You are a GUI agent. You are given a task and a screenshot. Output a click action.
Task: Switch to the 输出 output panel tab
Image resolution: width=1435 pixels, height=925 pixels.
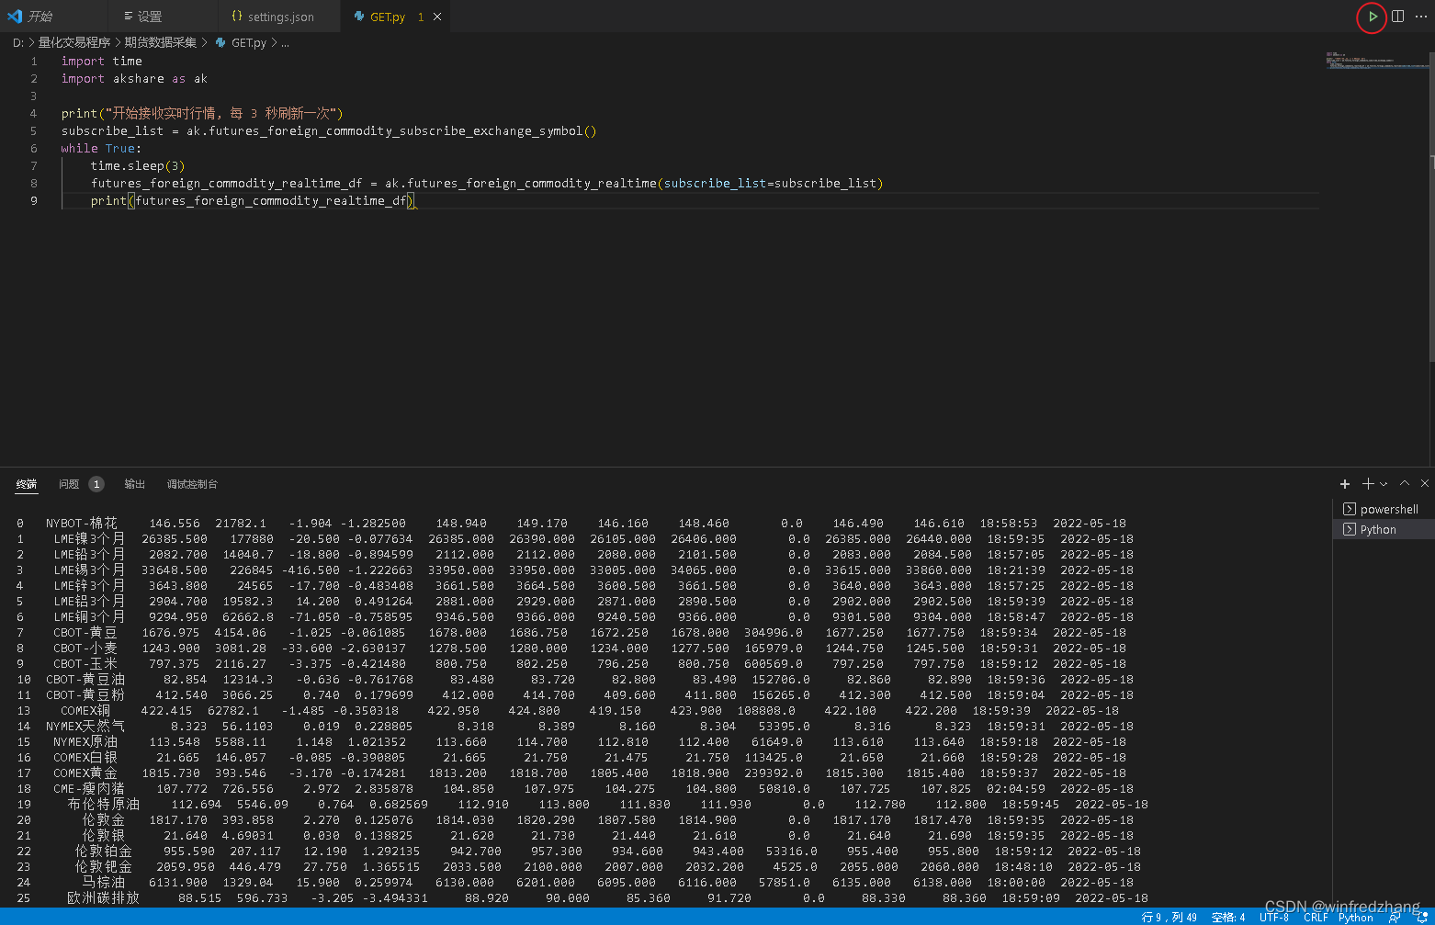pyautogui.click(x=135, y=484)
